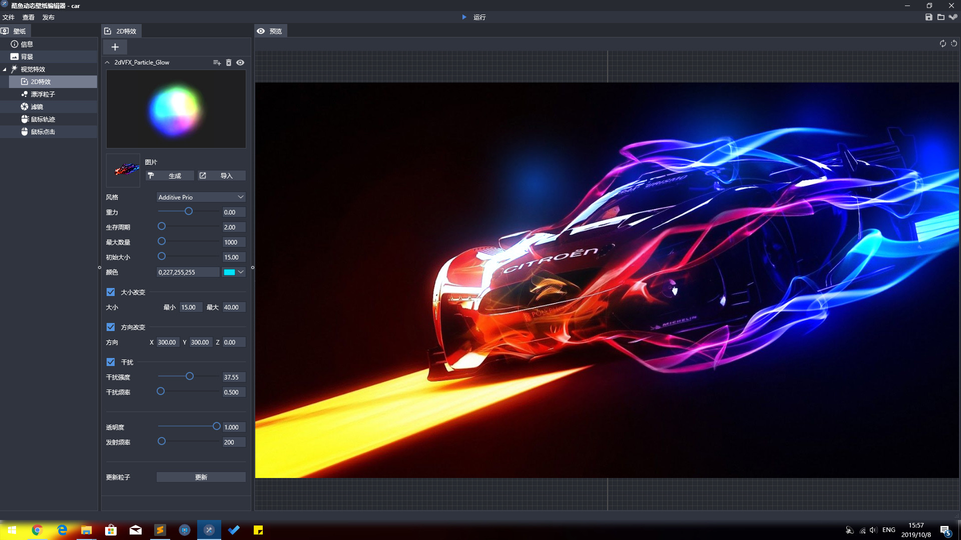Click the Steam workshop icon

[953, 17]
